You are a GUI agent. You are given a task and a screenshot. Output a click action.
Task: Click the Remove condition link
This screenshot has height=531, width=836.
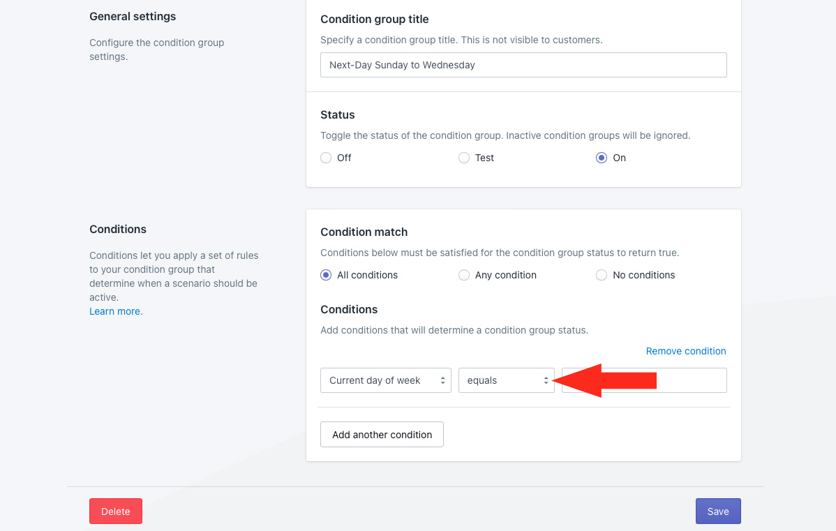(x=685, y=351)
